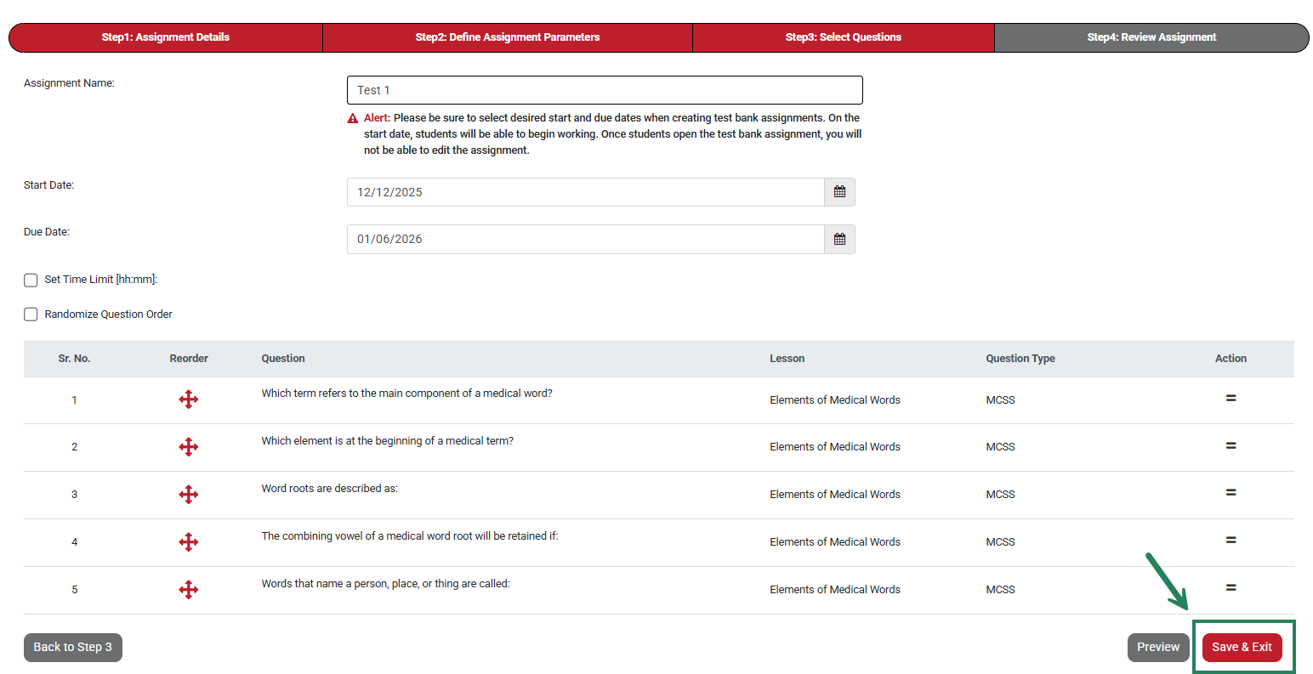Enable the Set Time Limit checkbox

click(31, 280)
